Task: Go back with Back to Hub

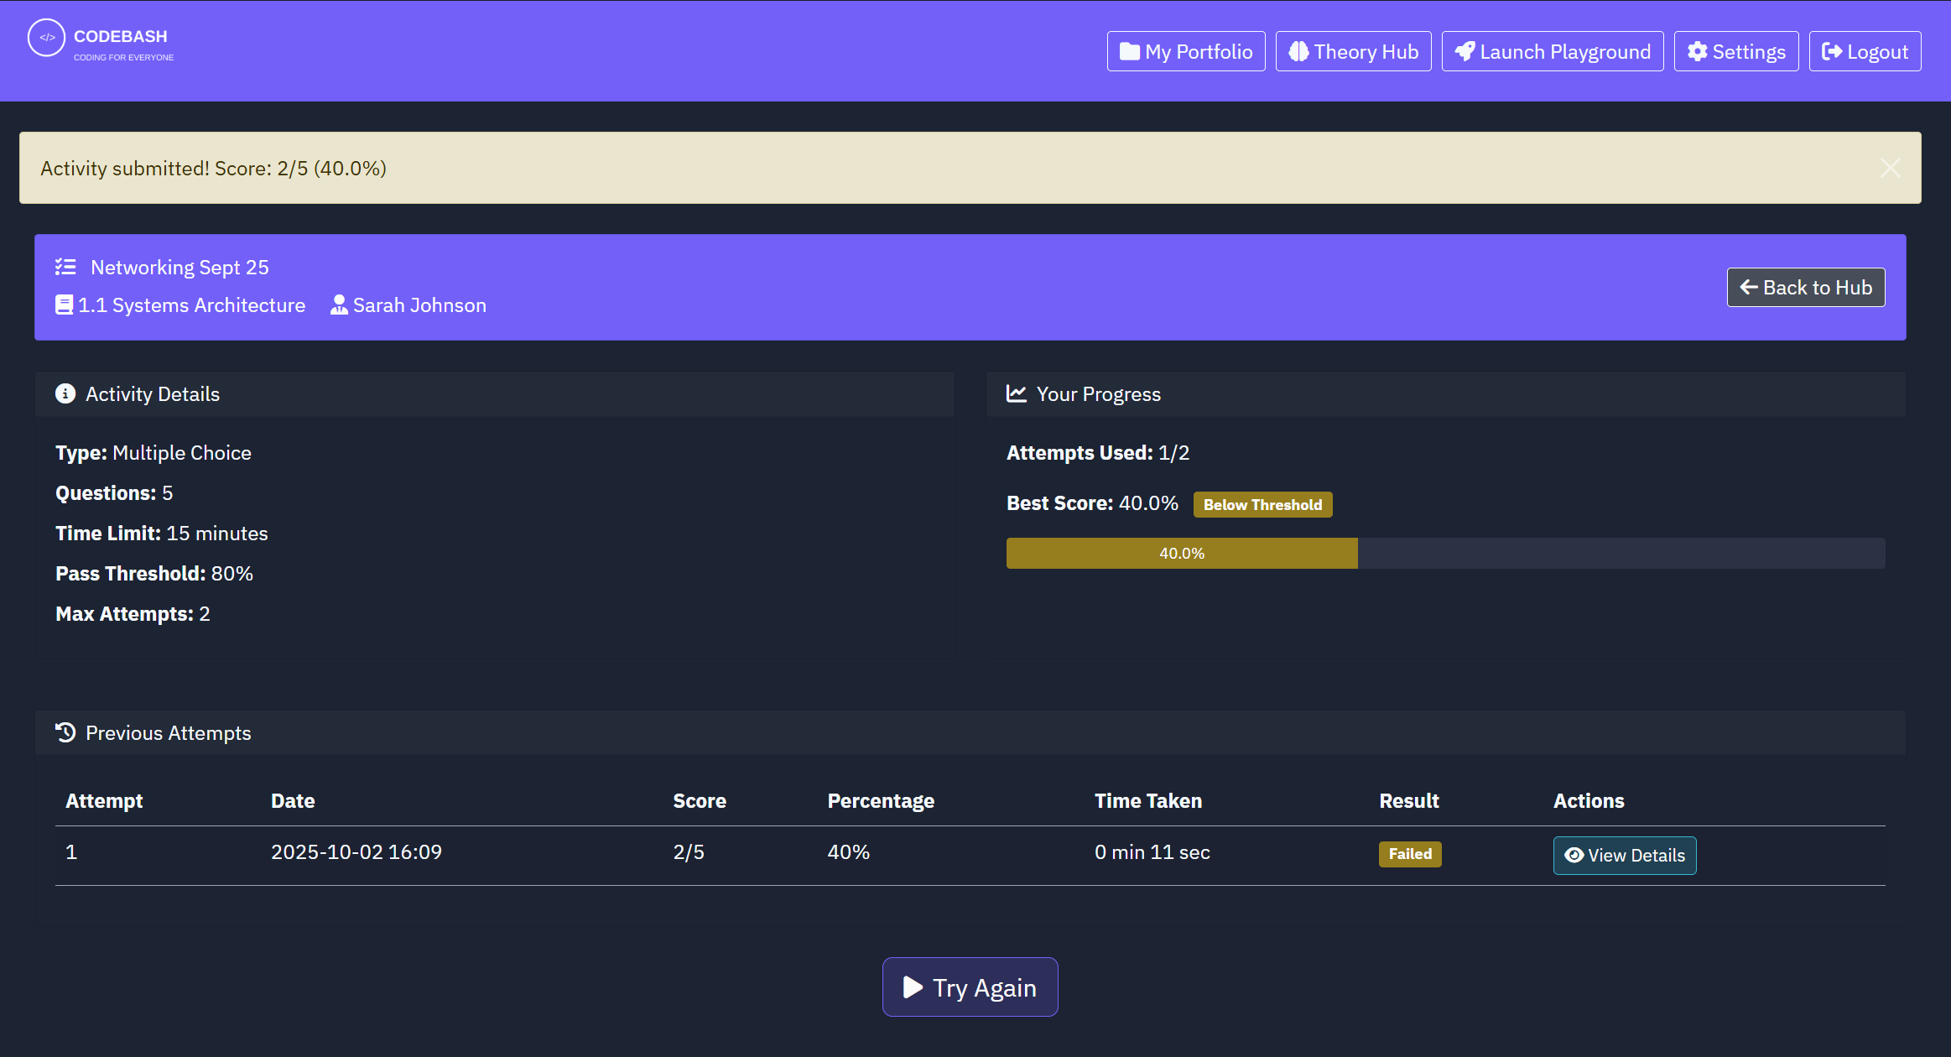Action: coord(1805,288)
